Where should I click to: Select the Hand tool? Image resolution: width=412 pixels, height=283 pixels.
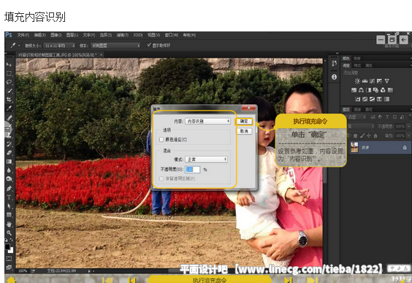(x=9, y=224)
